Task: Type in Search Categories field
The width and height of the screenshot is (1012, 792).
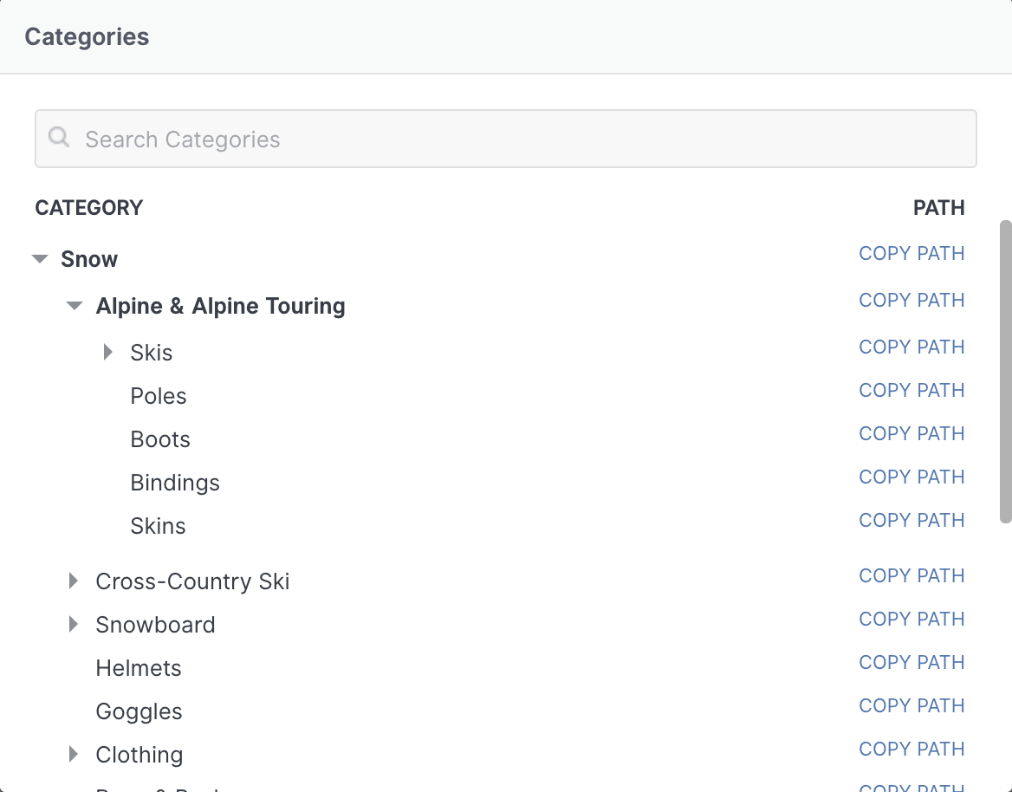Action: click(x=520, y=139)
